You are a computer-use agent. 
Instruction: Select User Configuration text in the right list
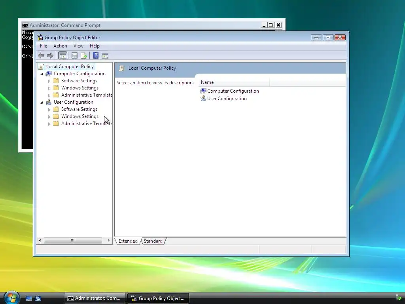(227, 99)
